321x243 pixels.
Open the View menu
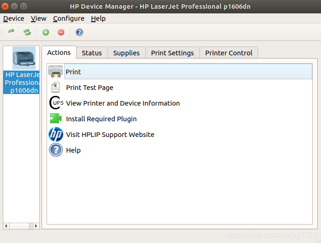[x=38, y=18]
